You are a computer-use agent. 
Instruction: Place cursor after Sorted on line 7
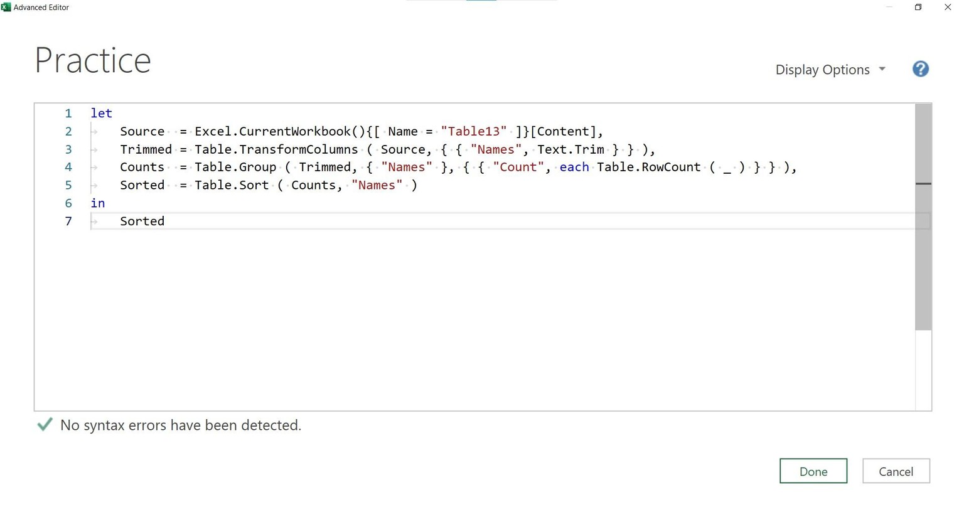[165, 221]
